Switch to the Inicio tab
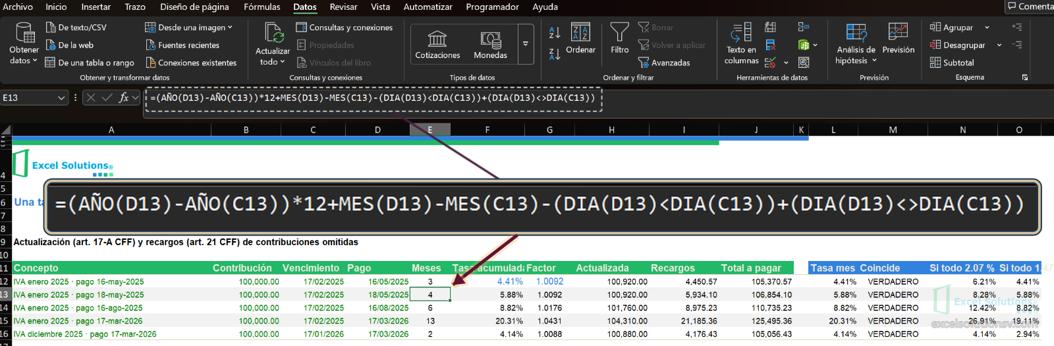1054x346 pixels. [56, 7]
